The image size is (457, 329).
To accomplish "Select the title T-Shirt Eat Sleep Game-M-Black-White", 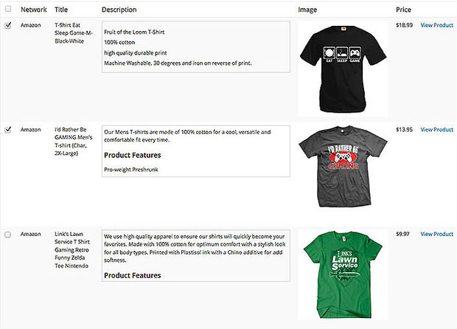I will tap(74, 33).
